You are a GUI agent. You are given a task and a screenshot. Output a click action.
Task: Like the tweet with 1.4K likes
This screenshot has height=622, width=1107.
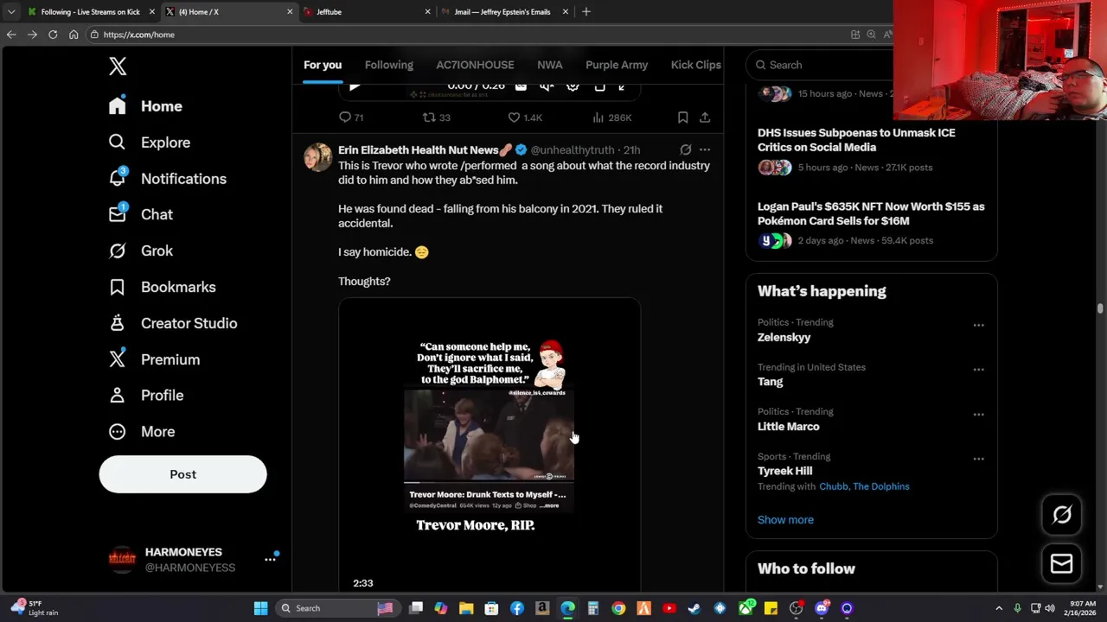click(x=524, y=117)
